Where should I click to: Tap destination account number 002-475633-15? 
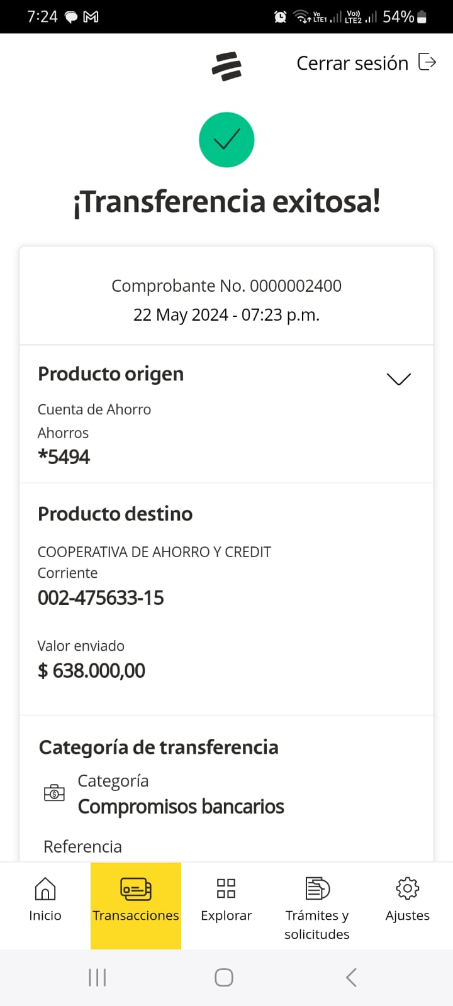coord(101,598)
